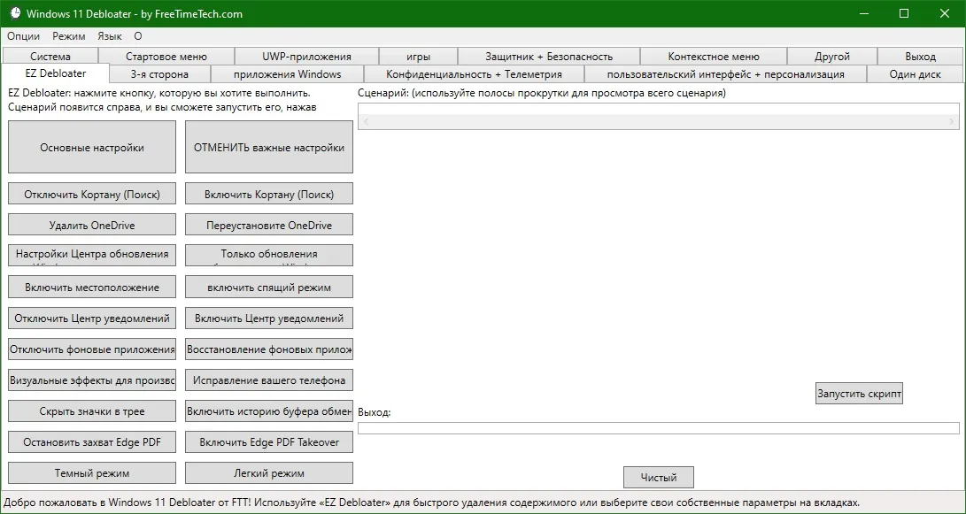Minimize the Debloater window

pos(862,13)
